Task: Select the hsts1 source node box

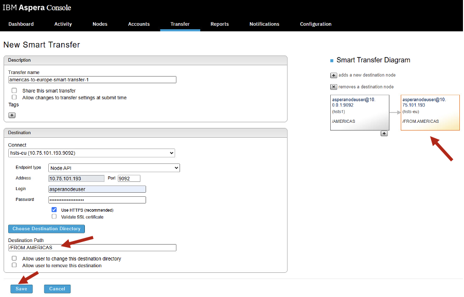Action: pos(360,113)
